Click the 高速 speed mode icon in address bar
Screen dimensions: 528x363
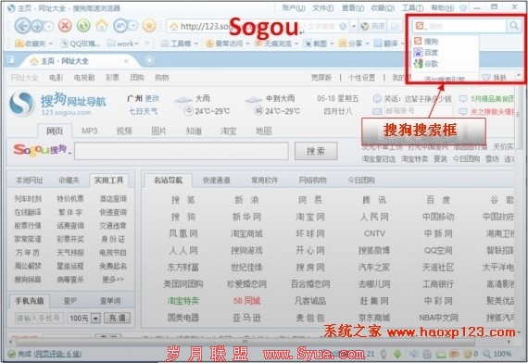pyautogui.click(x=372, y=26)
